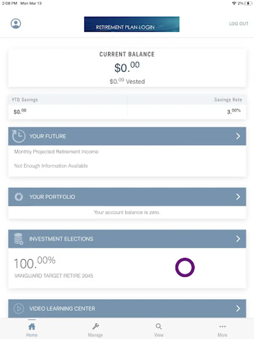This screenshot has width=254, height=339.
Task: Expand Video Learning Center chevron
Action: tap(238, 308)
